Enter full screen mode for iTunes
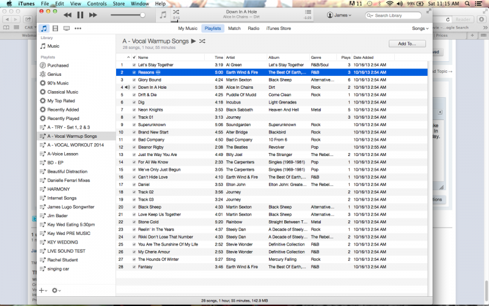The height and width of the screenshot is (306, 489). pyautogui.click(x=429, y=11)
